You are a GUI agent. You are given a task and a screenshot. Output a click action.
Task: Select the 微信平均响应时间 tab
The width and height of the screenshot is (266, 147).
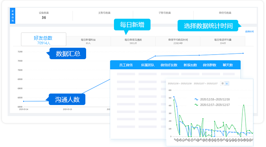[178, 41]
